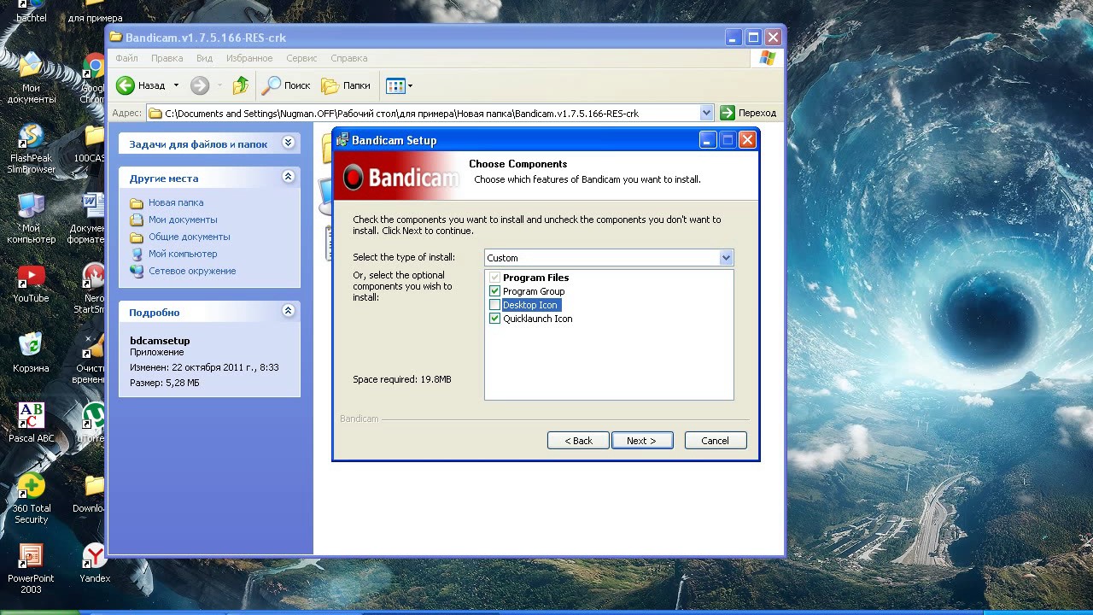
Task: Check the Desktop Icon checkbox
Action: point(494,305)
